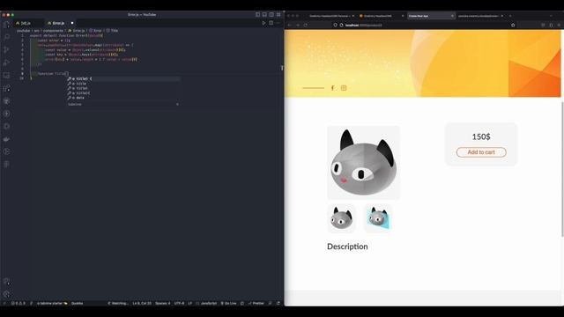Switch to the last browser tab on the right
The width and height of the screenshot is (564, 317).
pos(480,16)
